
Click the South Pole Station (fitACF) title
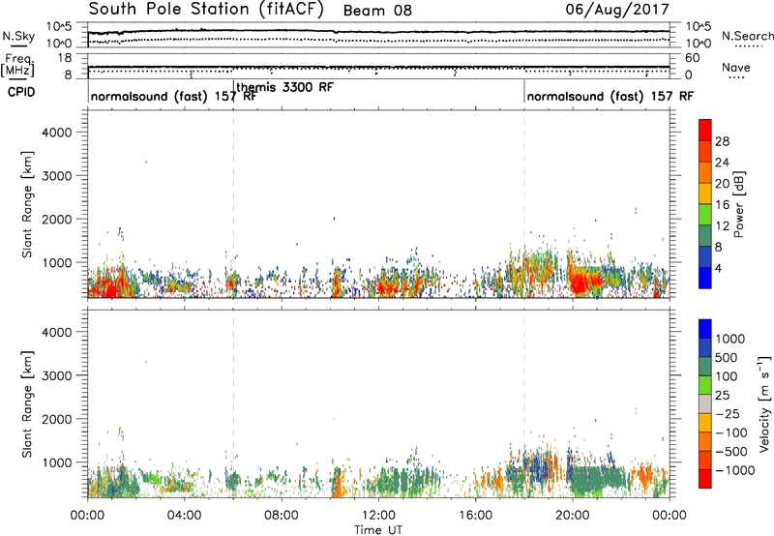click(206, 10)
